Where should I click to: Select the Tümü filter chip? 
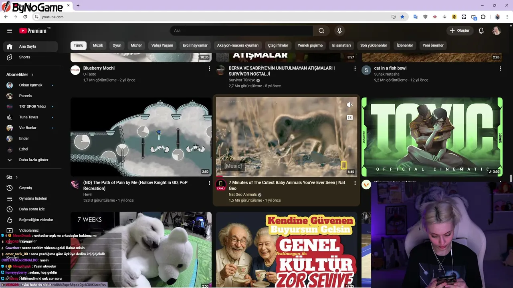(79, 45)
